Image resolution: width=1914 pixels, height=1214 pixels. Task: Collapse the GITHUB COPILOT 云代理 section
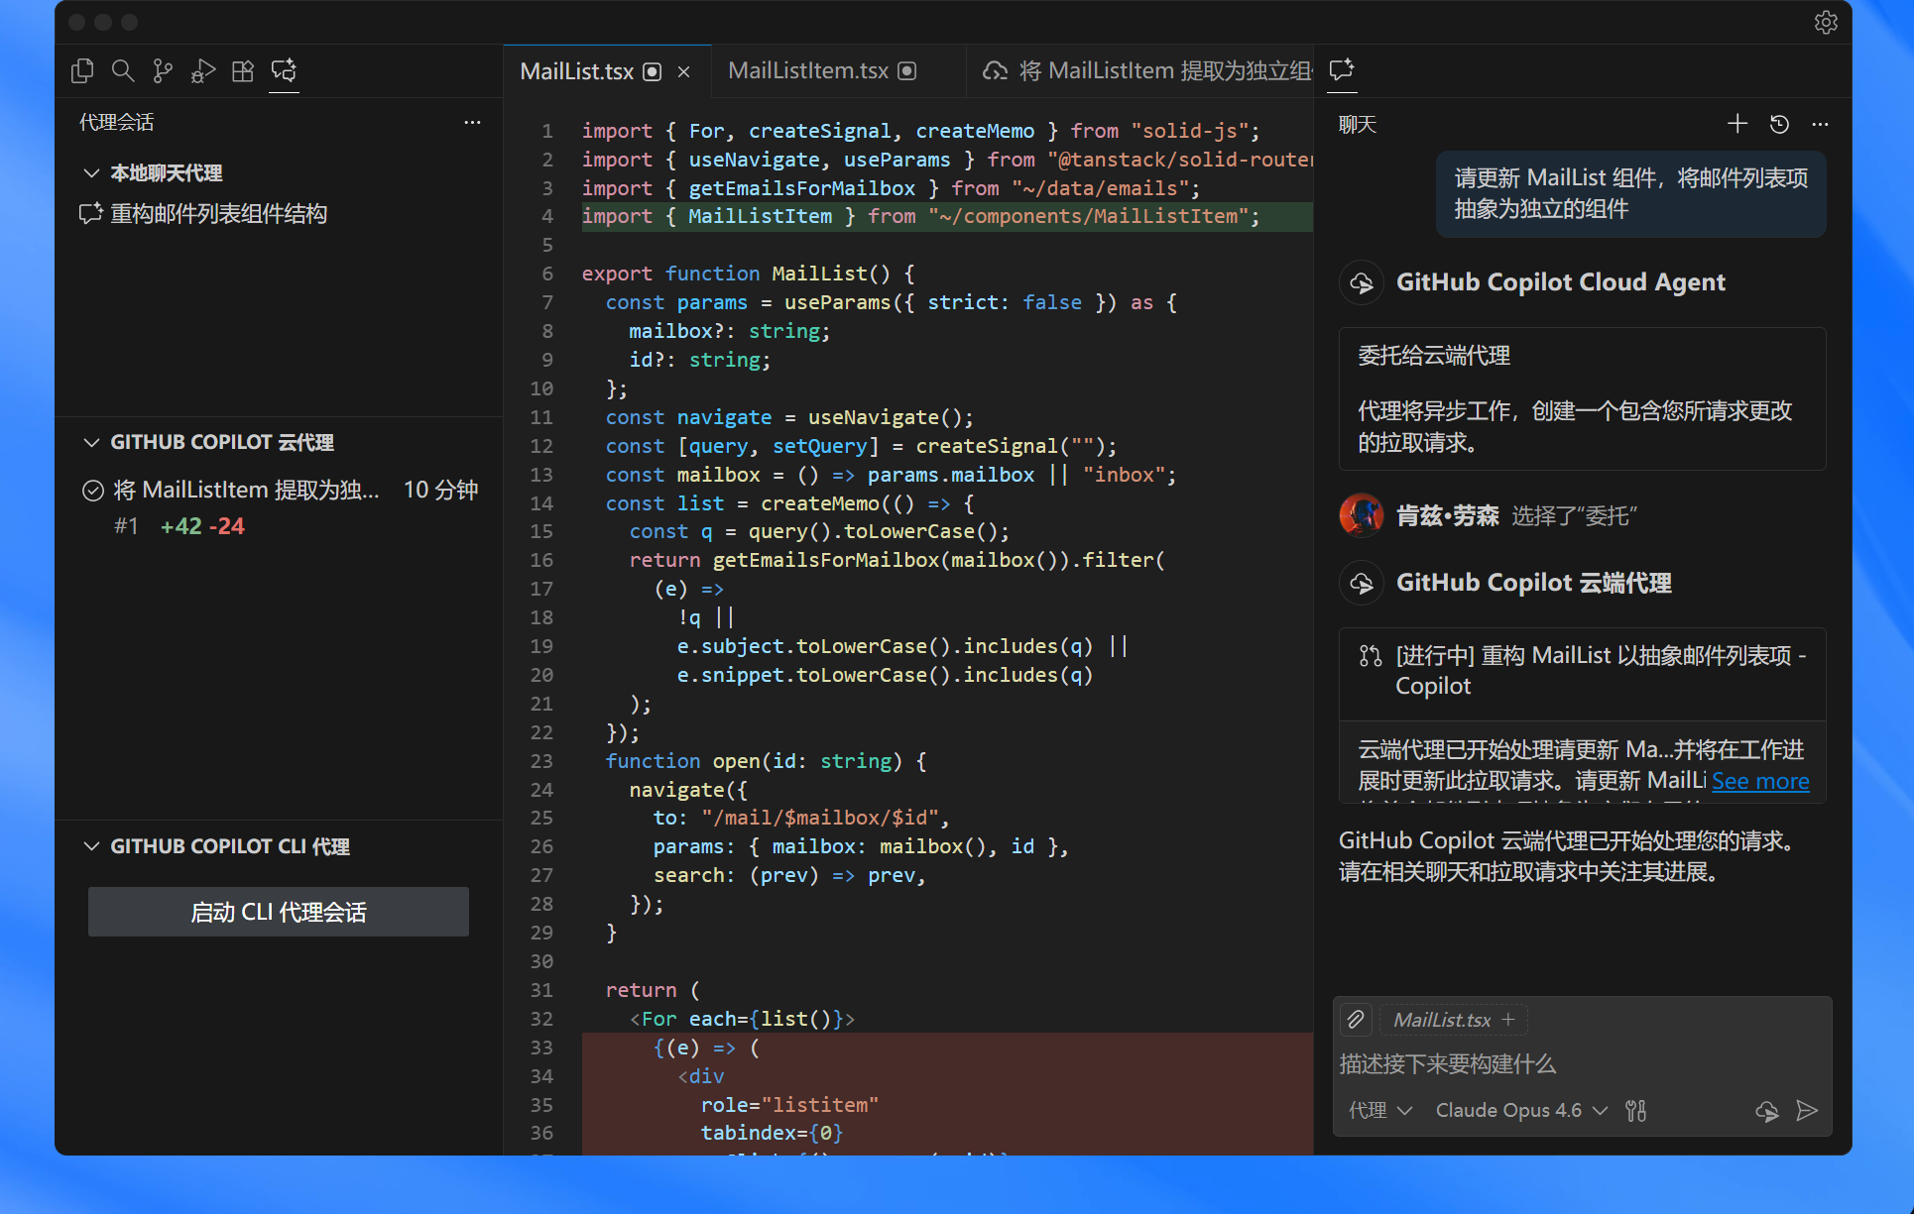pos(91,443)
